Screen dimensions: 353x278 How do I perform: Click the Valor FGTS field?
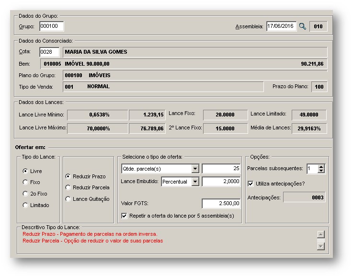pos(221,203)
